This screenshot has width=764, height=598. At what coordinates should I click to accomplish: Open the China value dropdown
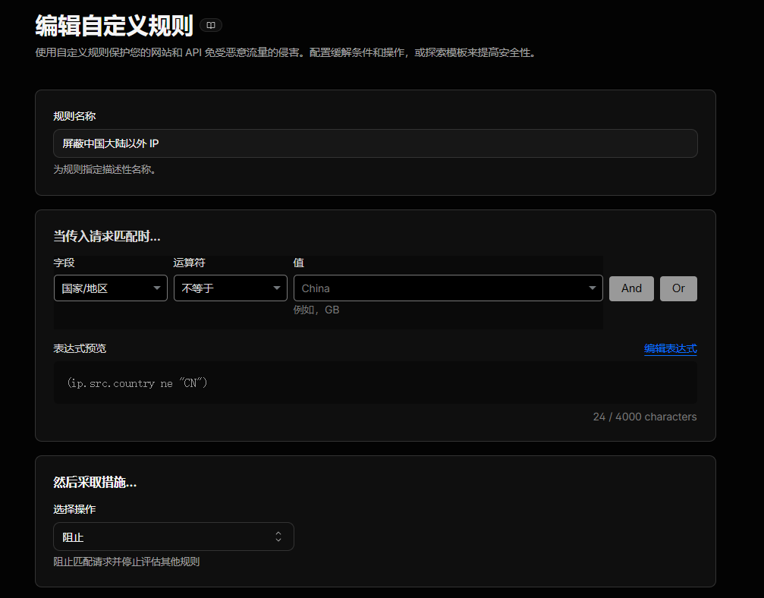(x=448, y=288)
